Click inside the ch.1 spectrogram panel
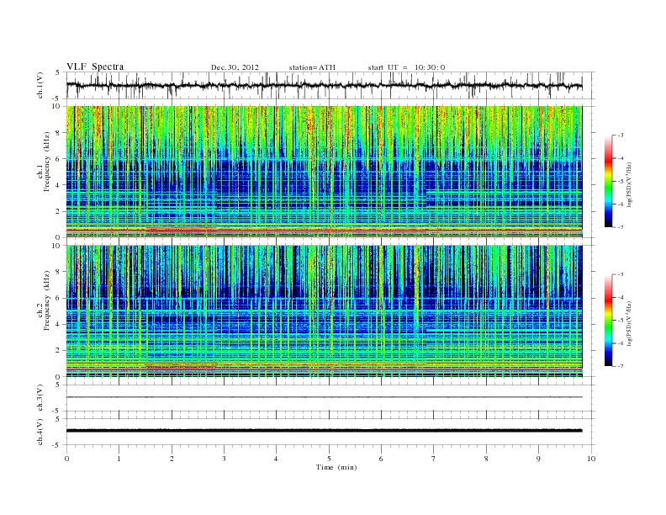666x515 pixels. pos(324,172)
